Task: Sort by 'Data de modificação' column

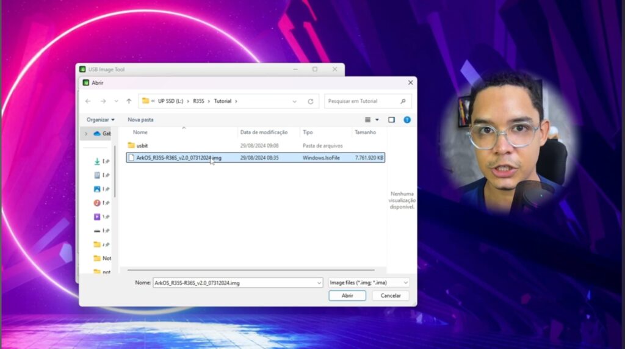Action: [264, 132]
